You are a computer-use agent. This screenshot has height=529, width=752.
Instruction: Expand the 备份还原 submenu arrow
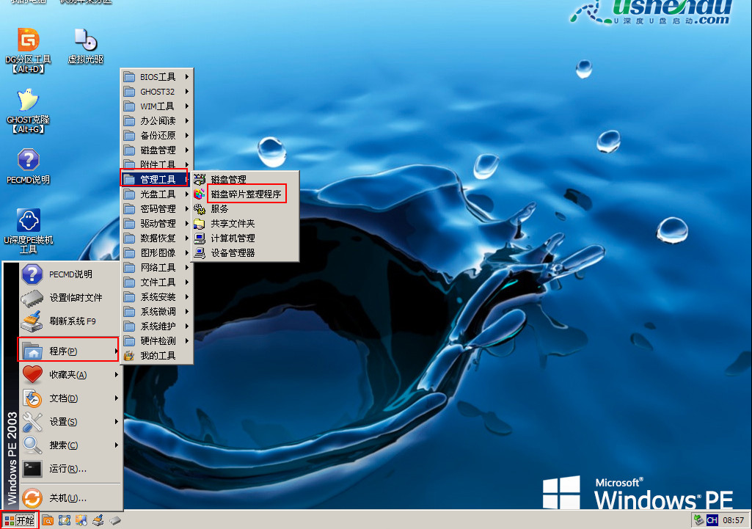[x=187, y=136]
